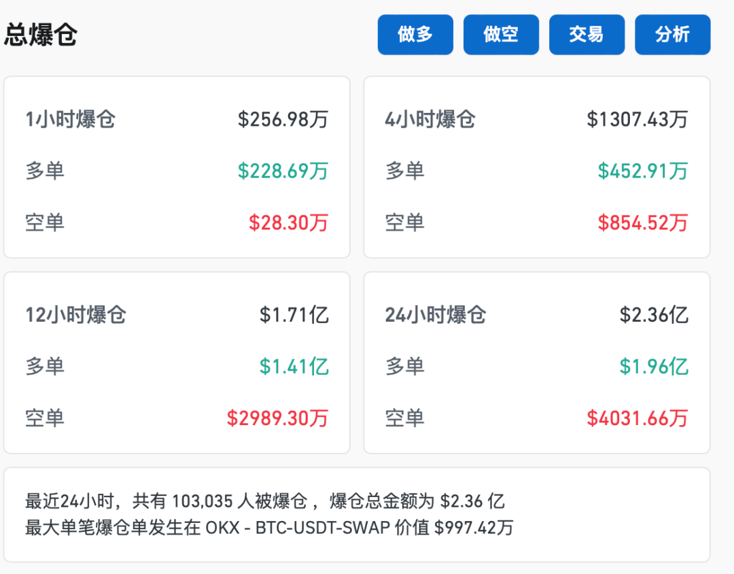
Task: Open the 分析 button
Action: click(x=672, y=34)
